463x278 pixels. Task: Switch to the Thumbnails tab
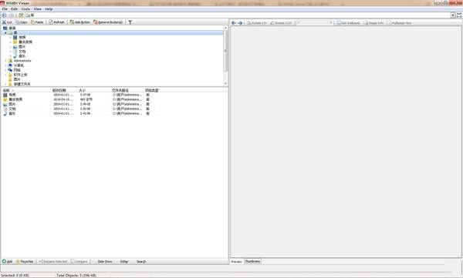point(253,262)
